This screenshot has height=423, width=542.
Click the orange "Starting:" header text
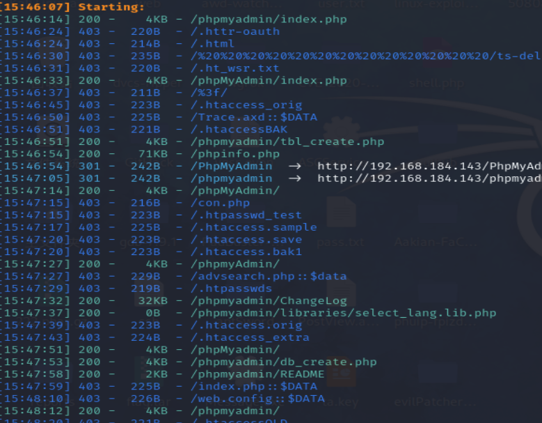(111, 7)
